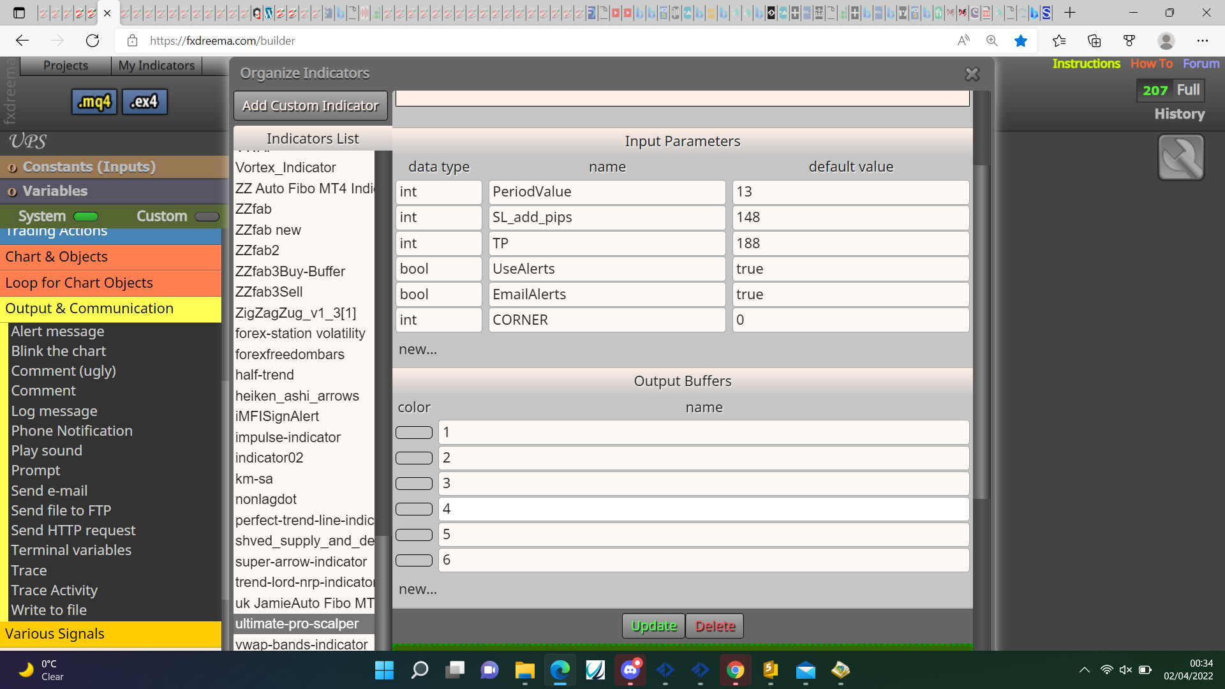Image resolution: width=1225 pixels, height=689 pixels.
Task: Click the favorite star in address bar
Action: click(1021, 41)
